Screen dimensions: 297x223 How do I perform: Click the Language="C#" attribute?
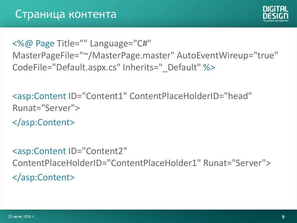(120, 44)
